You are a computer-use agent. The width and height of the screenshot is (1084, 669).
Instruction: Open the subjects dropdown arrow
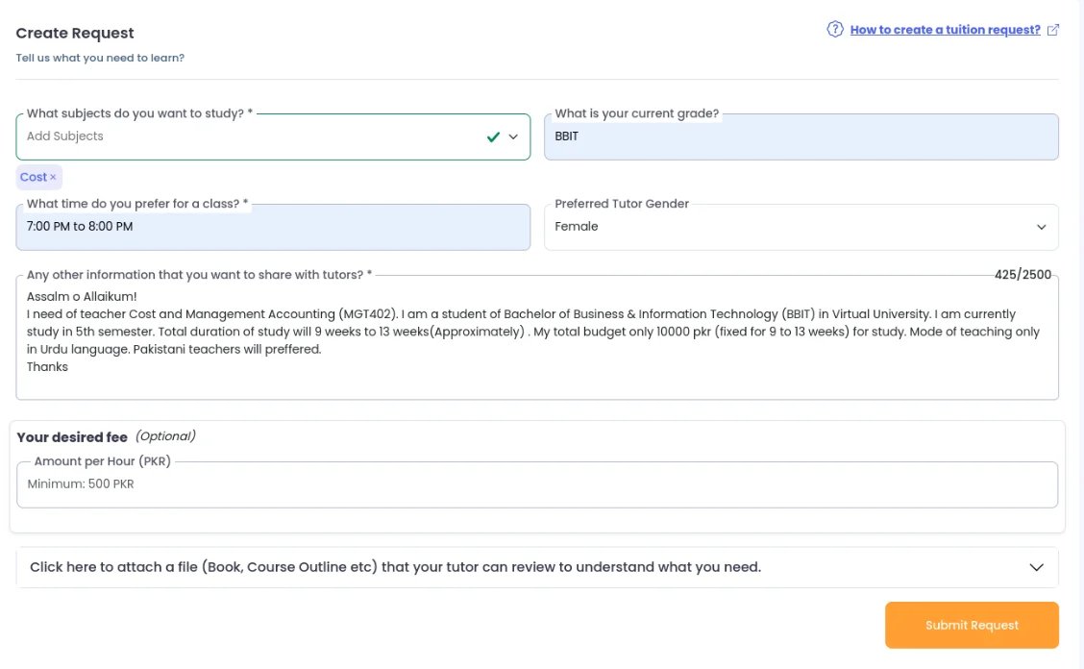(x=513, y=136)
